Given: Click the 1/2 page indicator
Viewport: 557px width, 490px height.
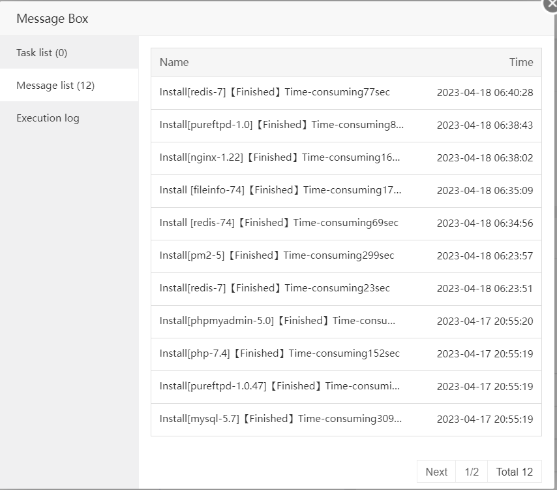Looking at the screenshot, I should coord(472,472).
